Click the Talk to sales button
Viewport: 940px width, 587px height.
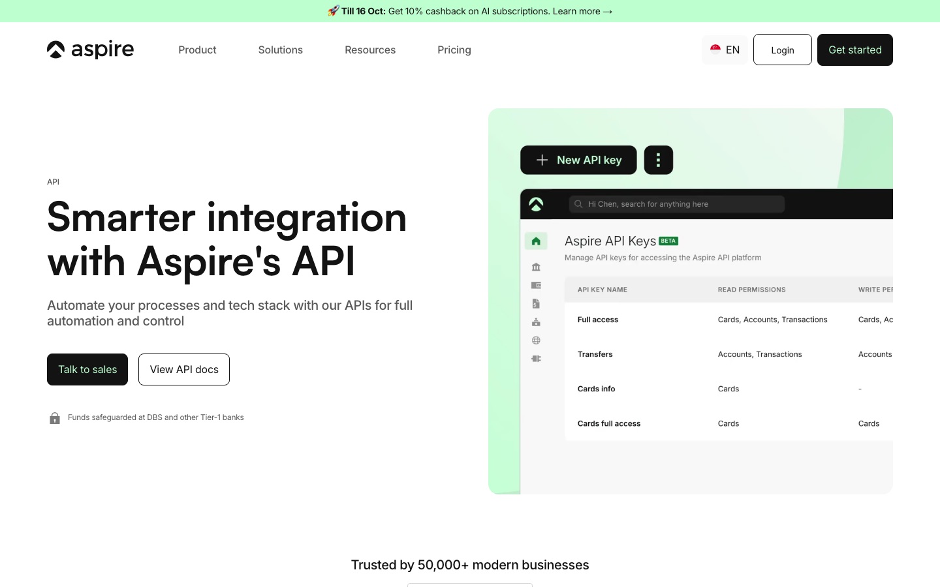[87, 369]
